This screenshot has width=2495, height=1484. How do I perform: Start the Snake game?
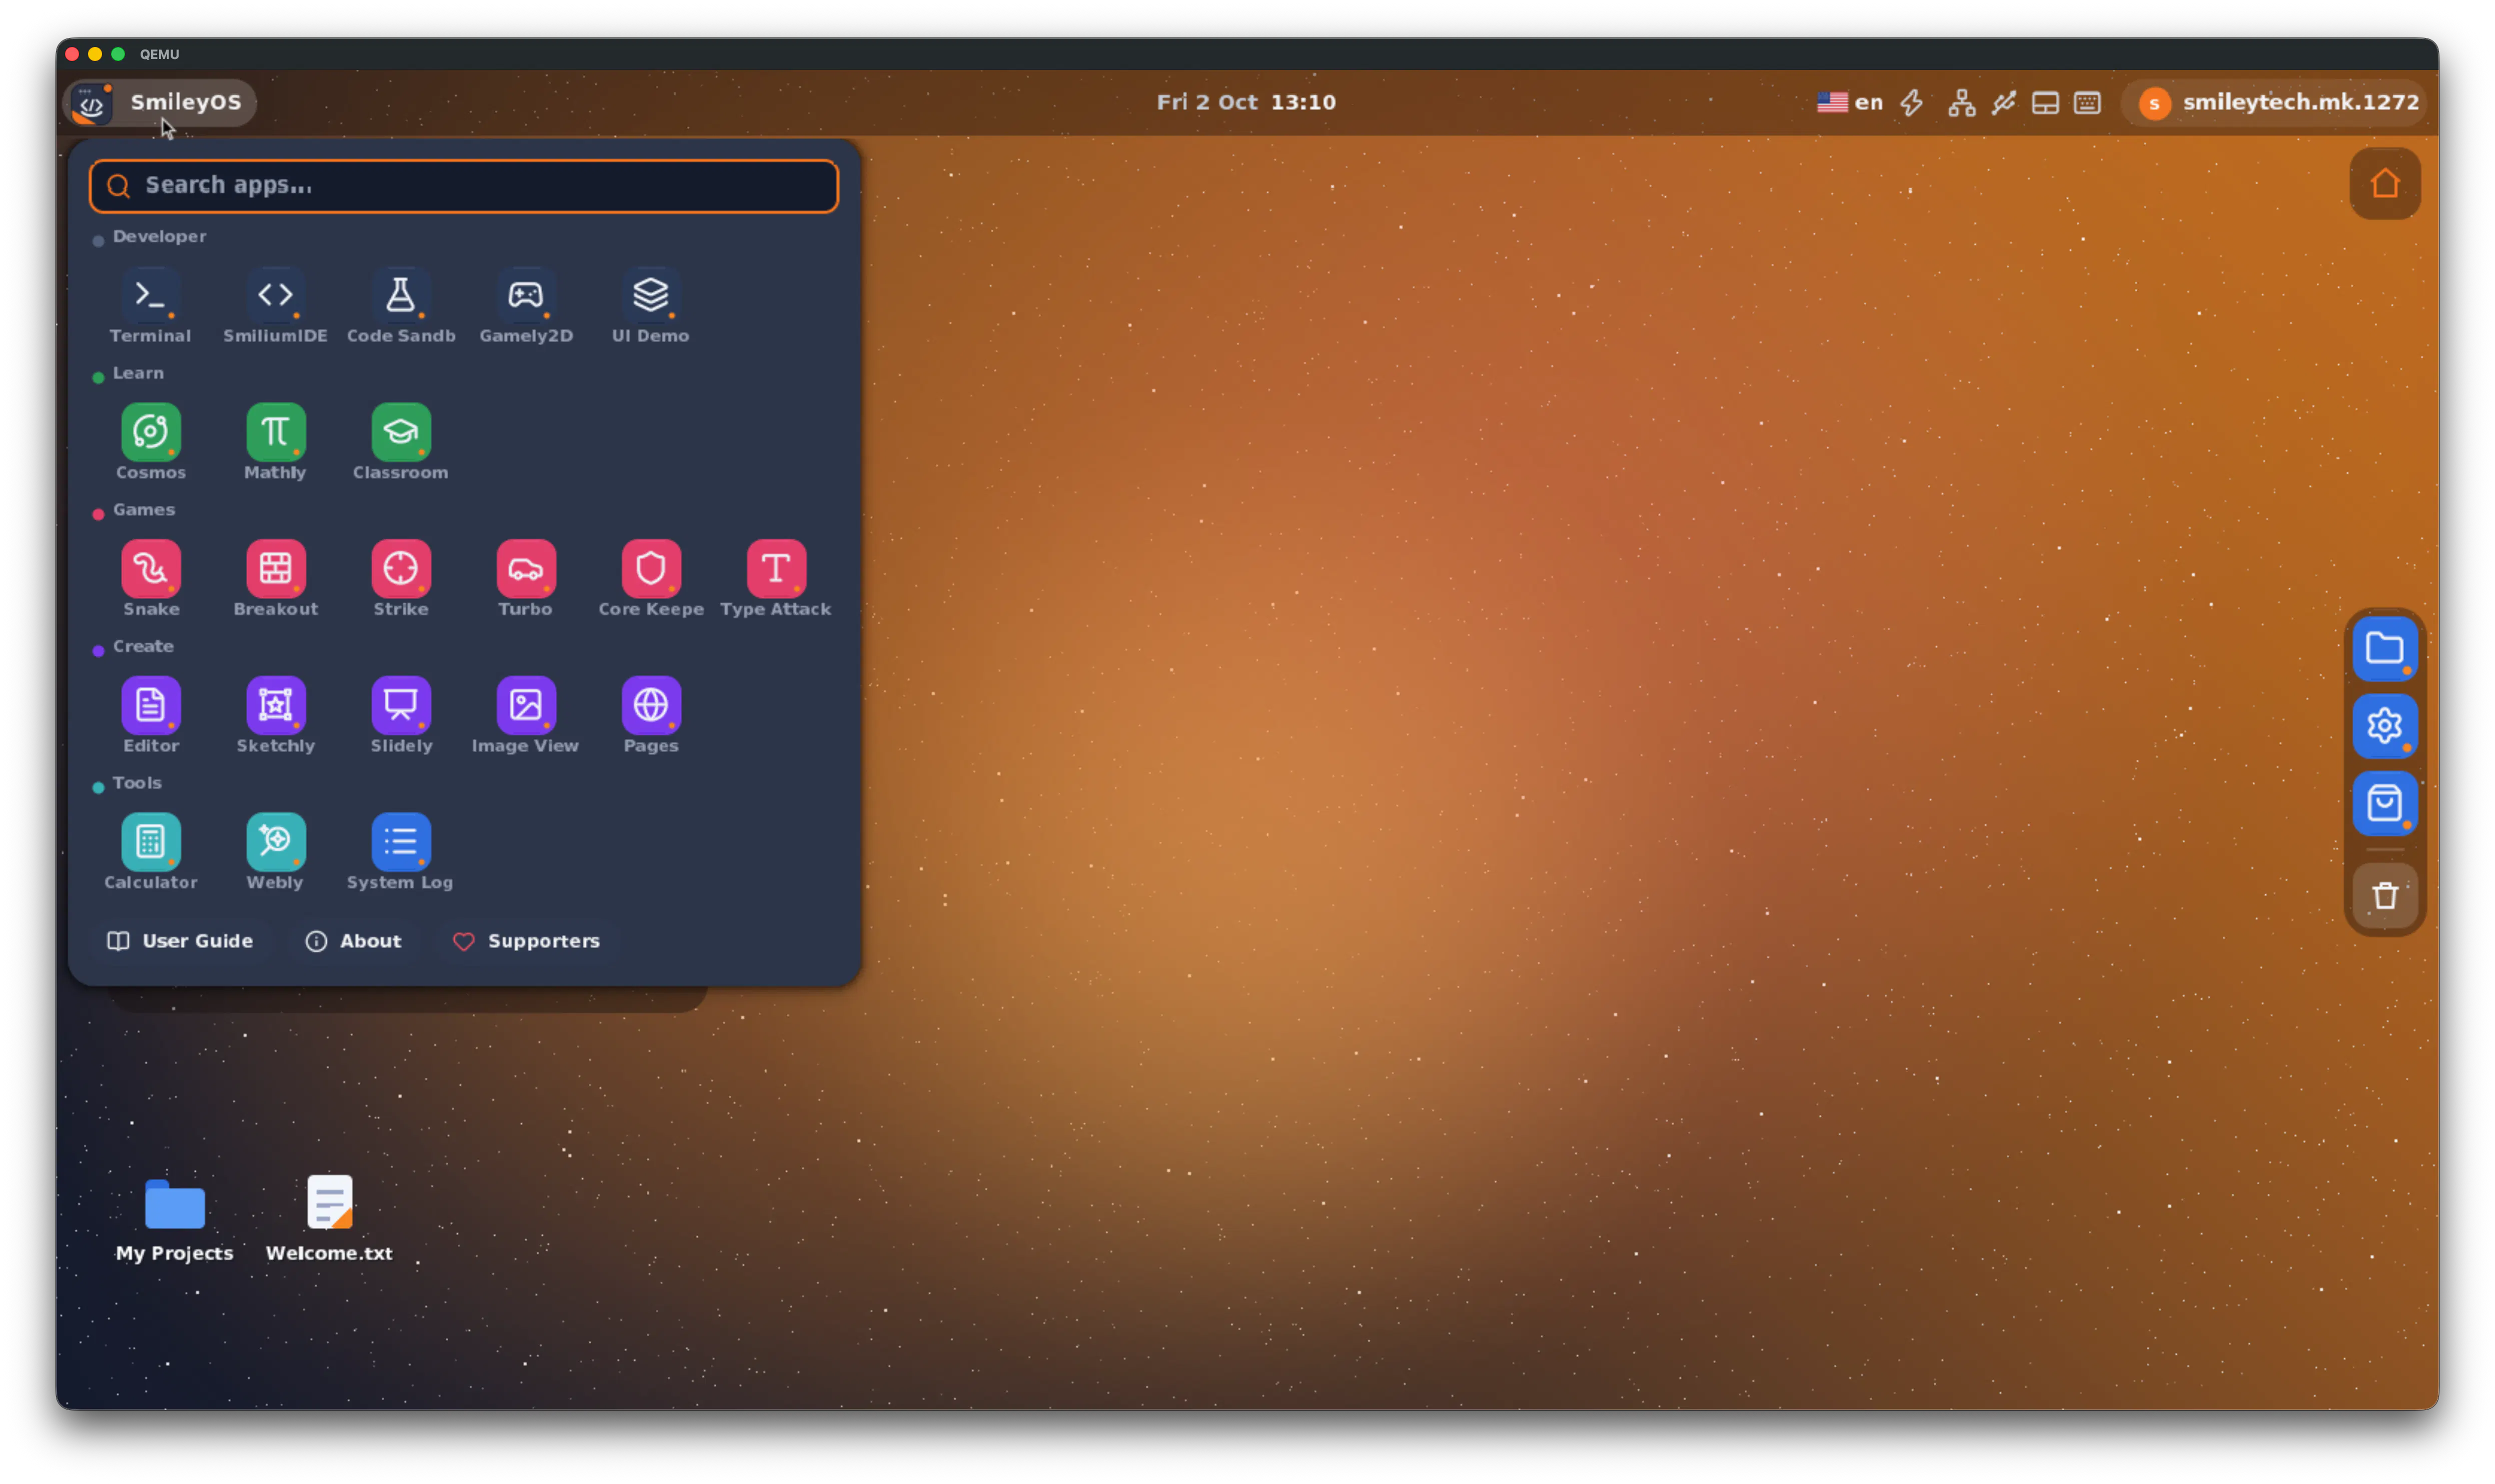coord(150,579)
